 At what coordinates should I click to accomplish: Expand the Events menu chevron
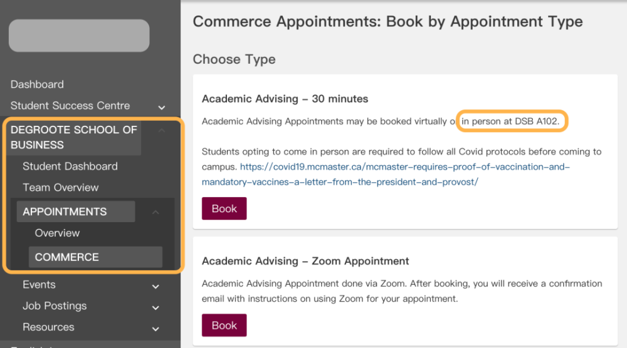click(155, 286)
